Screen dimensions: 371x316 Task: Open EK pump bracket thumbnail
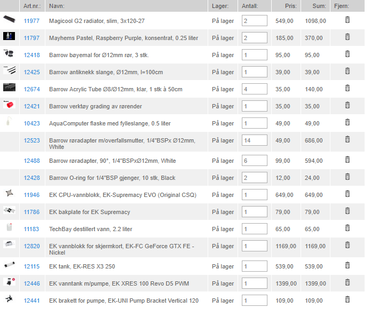[x=9, y=299]
